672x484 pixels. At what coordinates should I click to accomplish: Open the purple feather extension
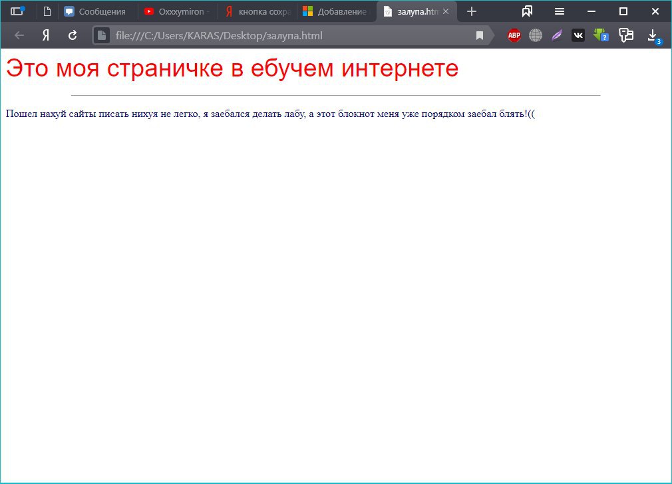click(x=557, y=35)
